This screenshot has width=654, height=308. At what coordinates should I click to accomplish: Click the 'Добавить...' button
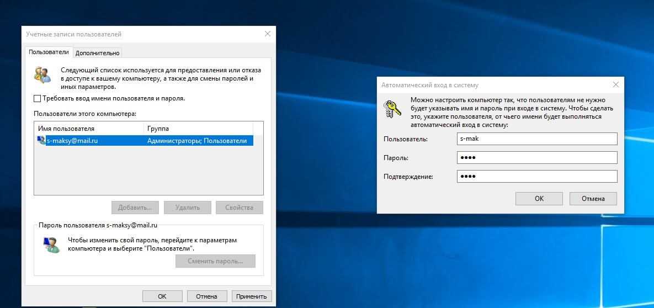coord(135,208)
